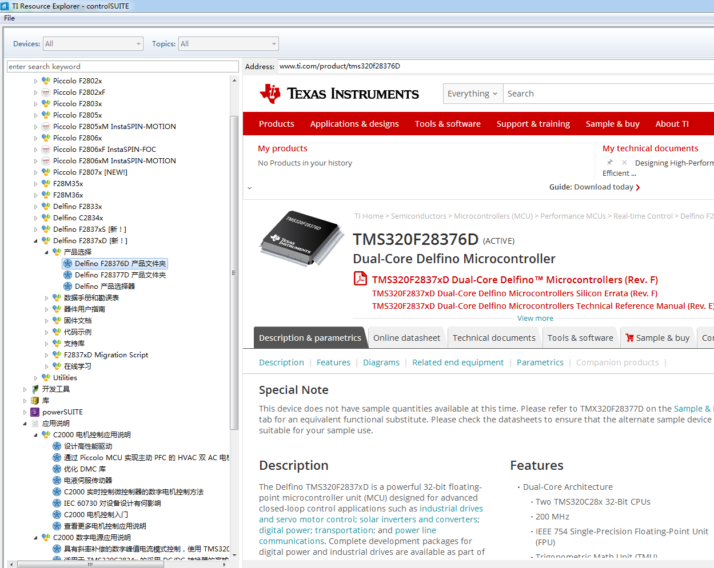The image size is (714, 568).
Task: Collapse the My products panel chevron
Action: point(249,188)
